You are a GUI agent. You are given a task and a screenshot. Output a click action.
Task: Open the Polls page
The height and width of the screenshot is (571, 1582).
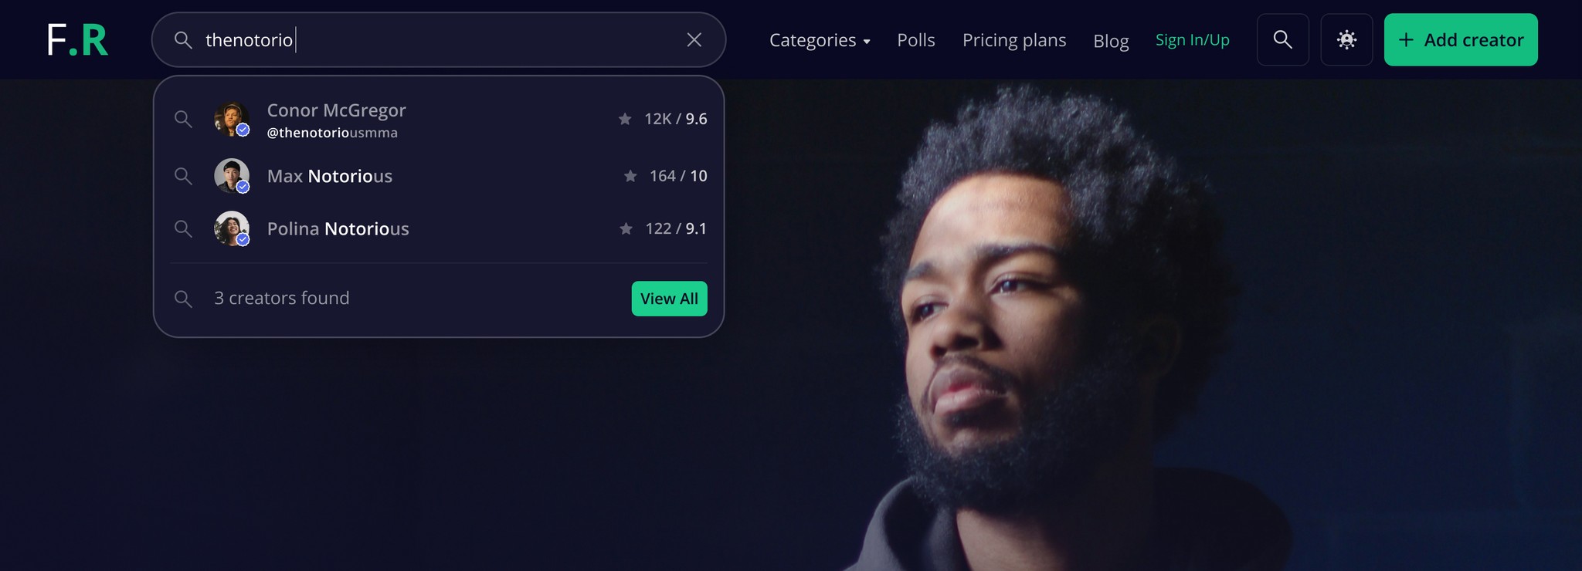[x=916, y=40]
